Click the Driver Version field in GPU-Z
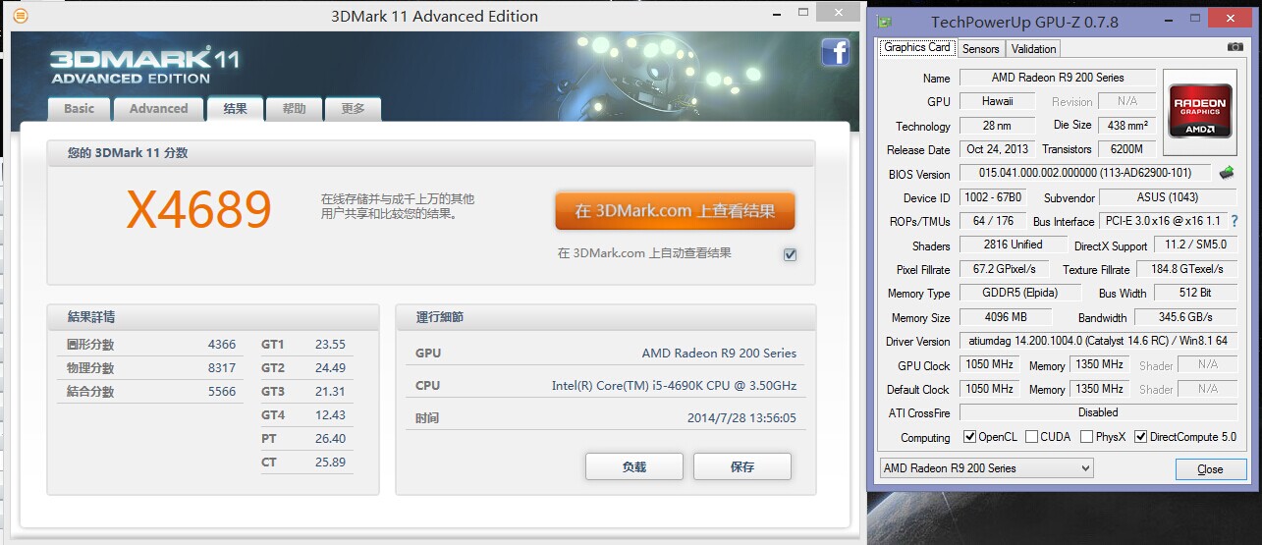Image resolution: width=1262 pixels, height=545 pixels. coord(1098,342)
